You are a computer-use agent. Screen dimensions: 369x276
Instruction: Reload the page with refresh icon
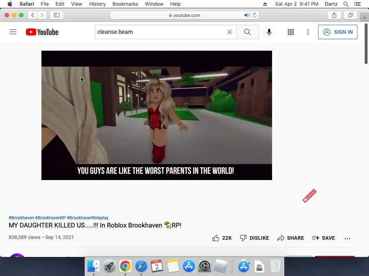click(x=255, y=15)
